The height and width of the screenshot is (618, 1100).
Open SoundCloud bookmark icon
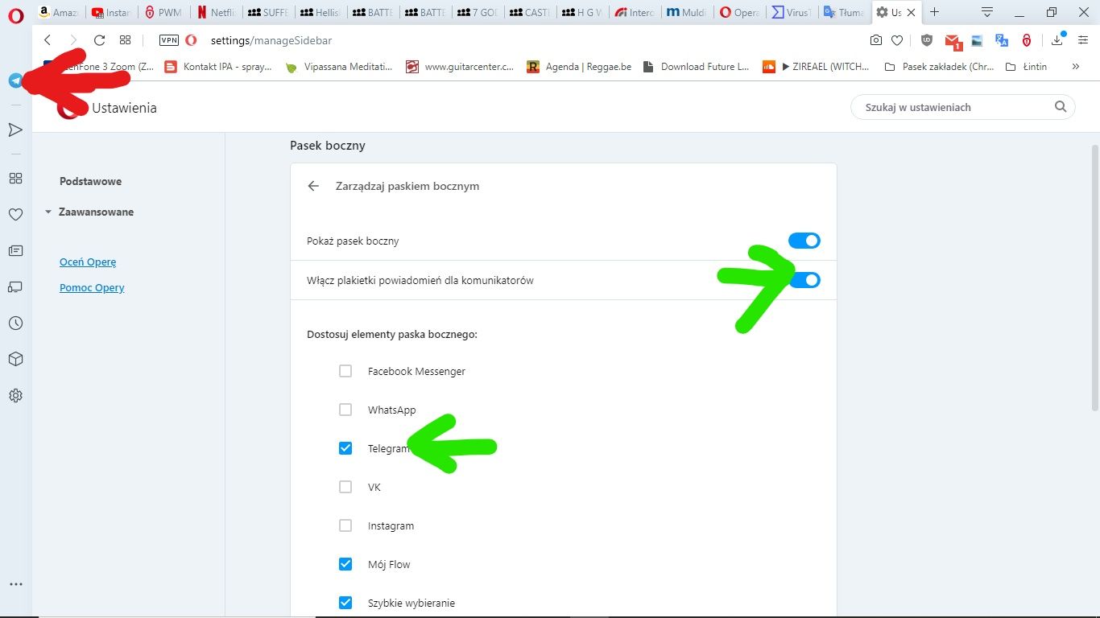click(768, 67)
